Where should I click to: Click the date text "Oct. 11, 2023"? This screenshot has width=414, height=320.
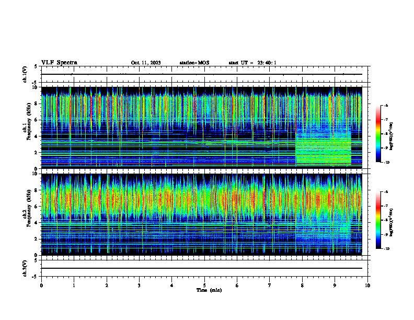click(146, 63)
